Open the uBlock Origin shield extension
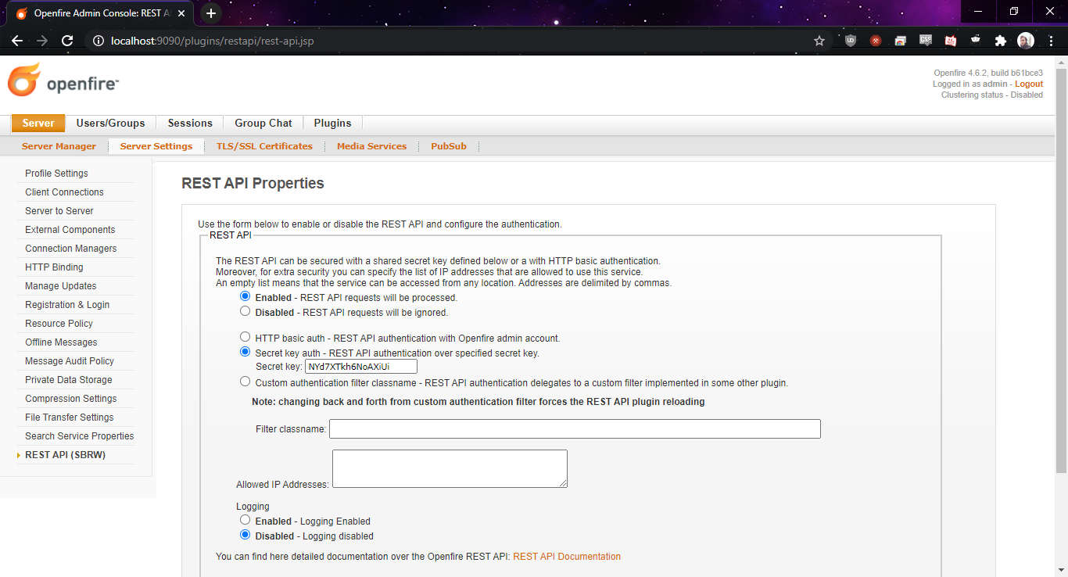 point(851,41)
